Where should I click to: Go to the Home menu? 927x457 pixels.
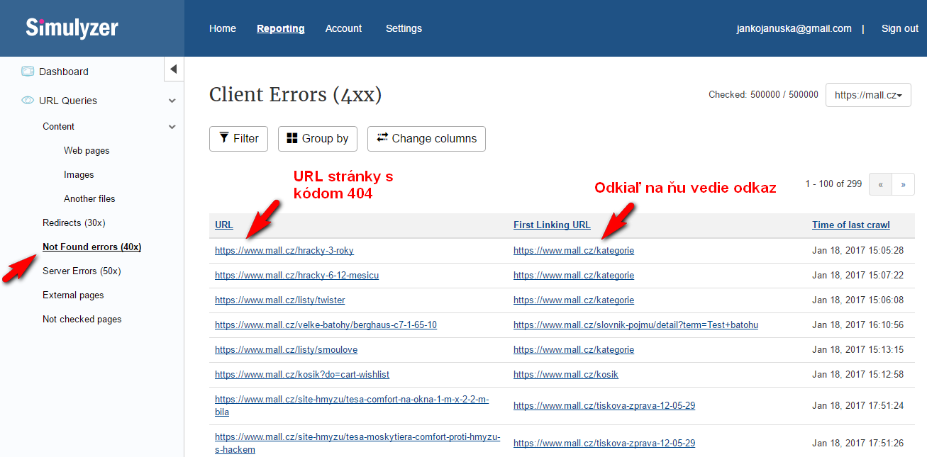223,28
